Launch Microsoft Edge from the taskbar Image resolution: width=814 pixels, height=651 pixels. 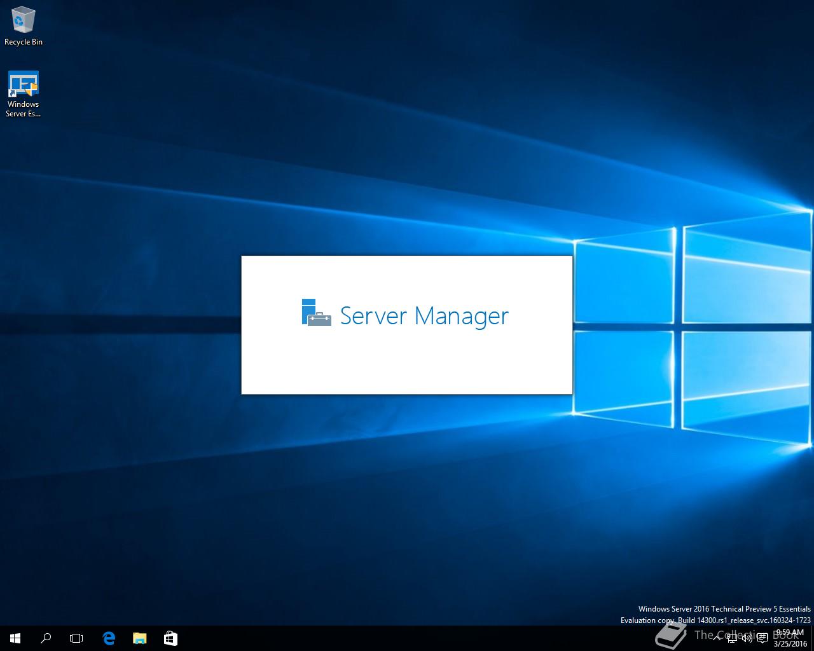(109, 638)
